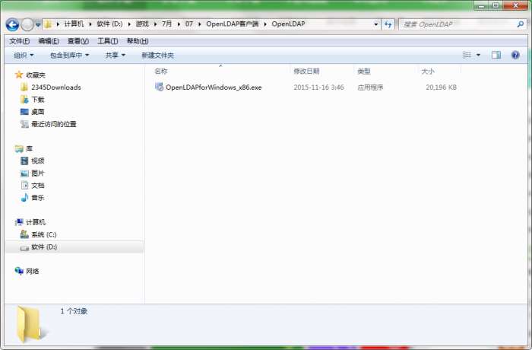Screen dimensions: 532x350
Task: Open 最近访问的位置 in favorites
Action: (54, 124)
